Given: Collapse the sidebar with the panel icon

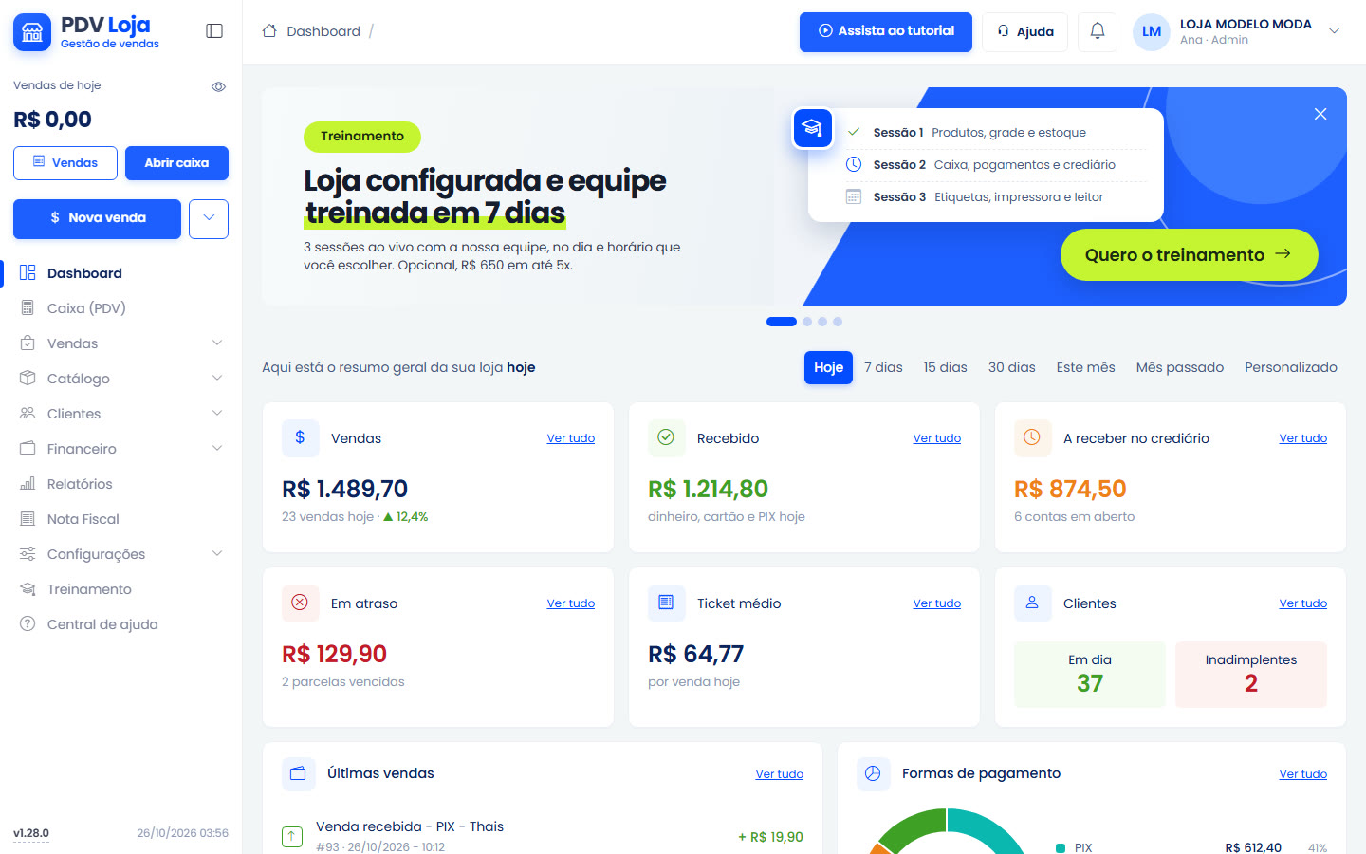Looking at the screenshot, I should tap(214, 31).
